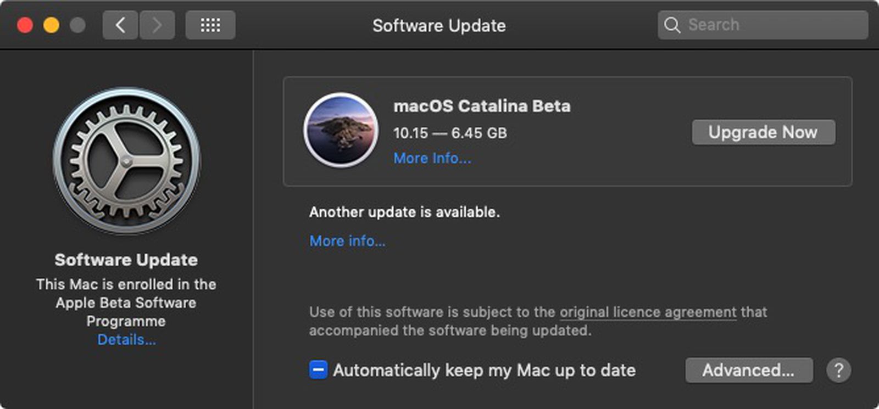Show all preferences grid icon
The height and width of the screenshot is (409, 879).
point(210,25)
